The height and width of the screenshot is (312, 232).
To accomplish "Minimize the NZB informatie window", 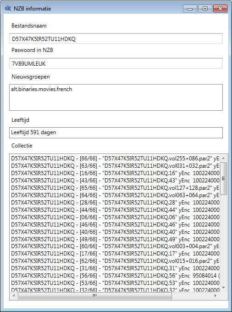I will (190, 9).
